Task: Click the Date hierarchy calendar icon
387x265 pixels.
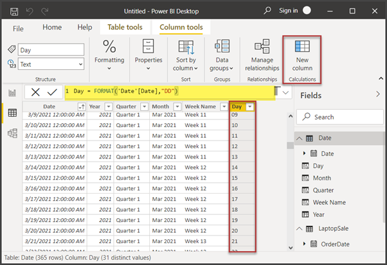Action: coord(314,153)
